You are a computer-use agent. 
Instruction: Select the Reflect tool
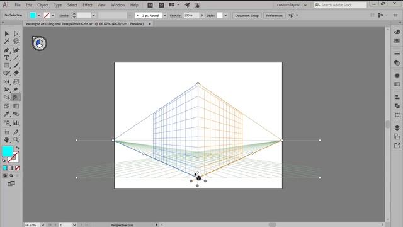(7, 82)
